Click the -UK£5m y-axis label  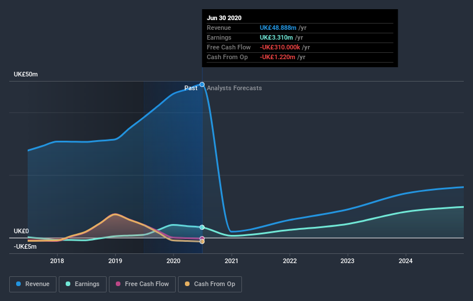point(25,246)
